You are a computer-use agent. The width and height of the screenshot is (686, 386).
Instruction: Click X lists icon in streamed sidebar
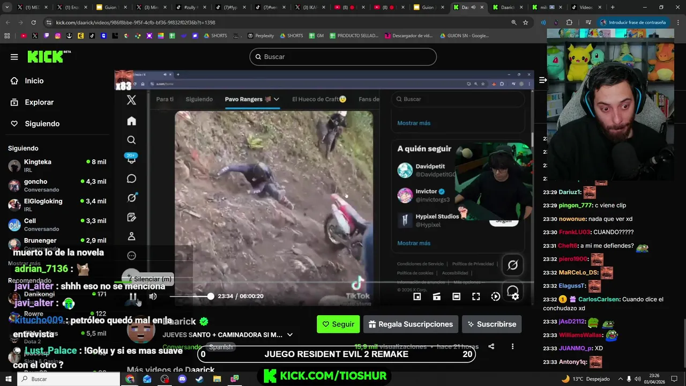pos(131,217)
